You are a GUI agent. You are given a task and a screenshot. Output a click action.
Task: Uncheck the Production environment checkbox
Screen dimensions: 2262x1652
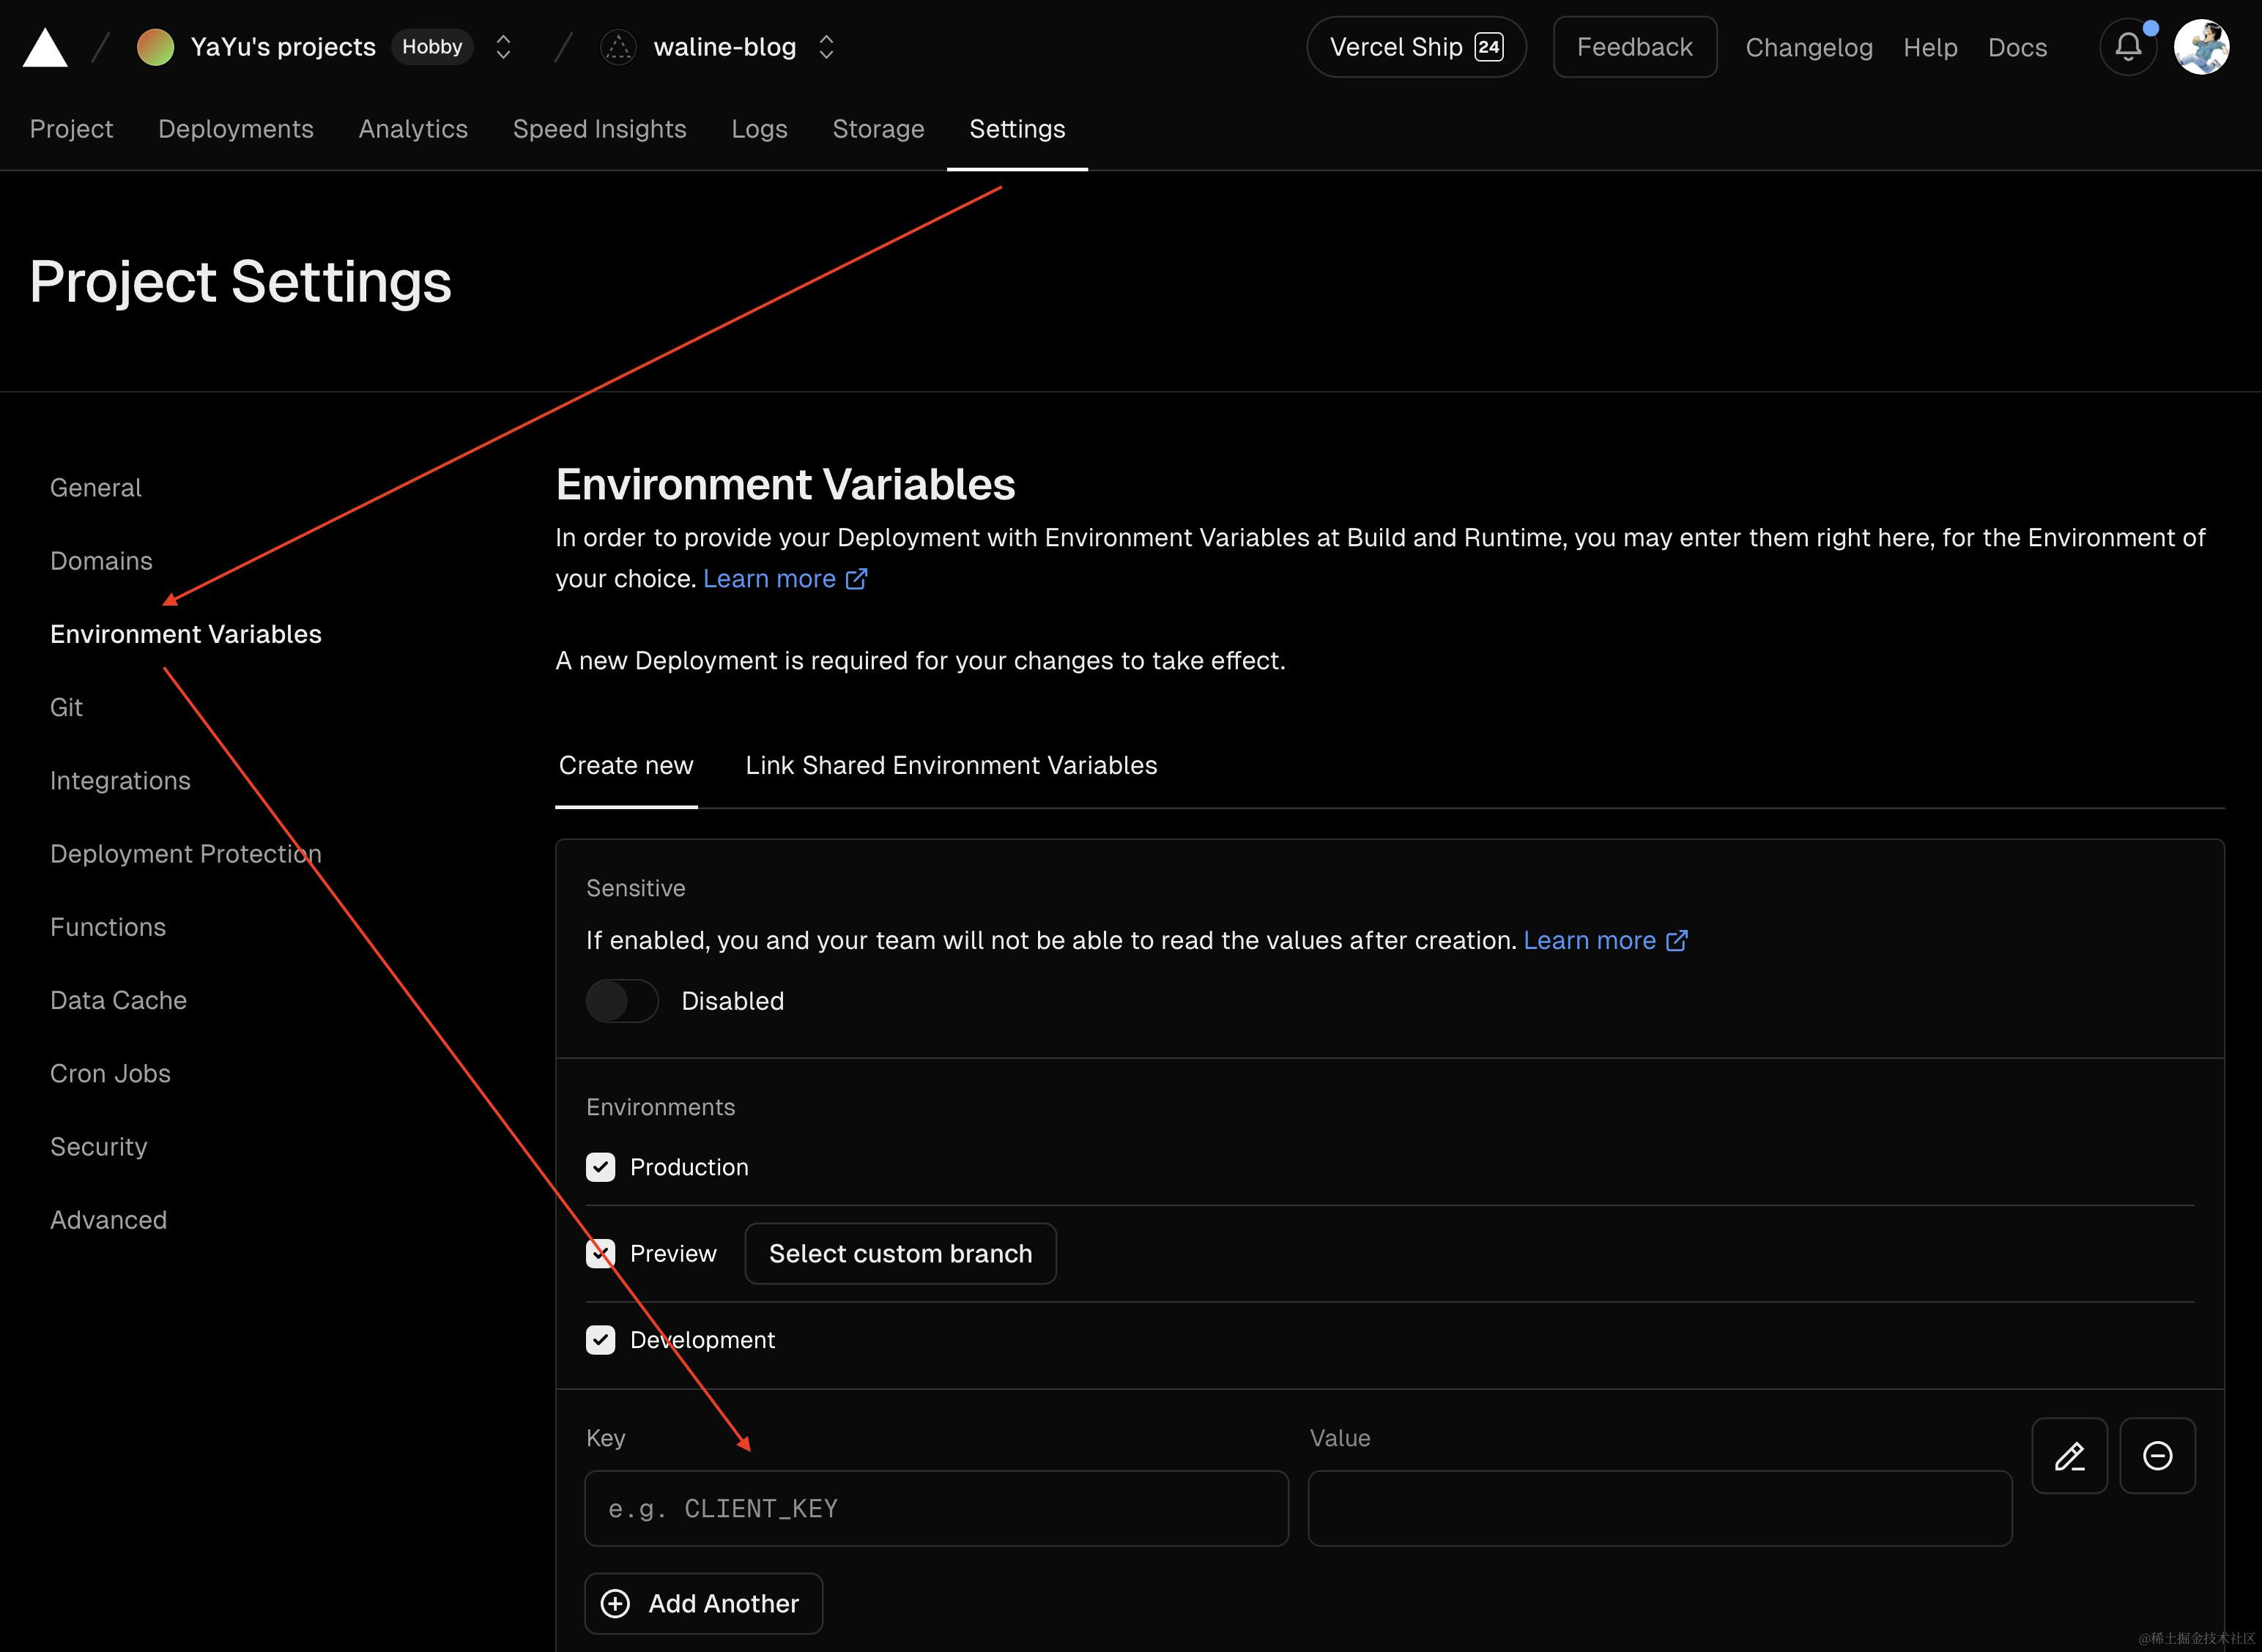pos(600,1167)
